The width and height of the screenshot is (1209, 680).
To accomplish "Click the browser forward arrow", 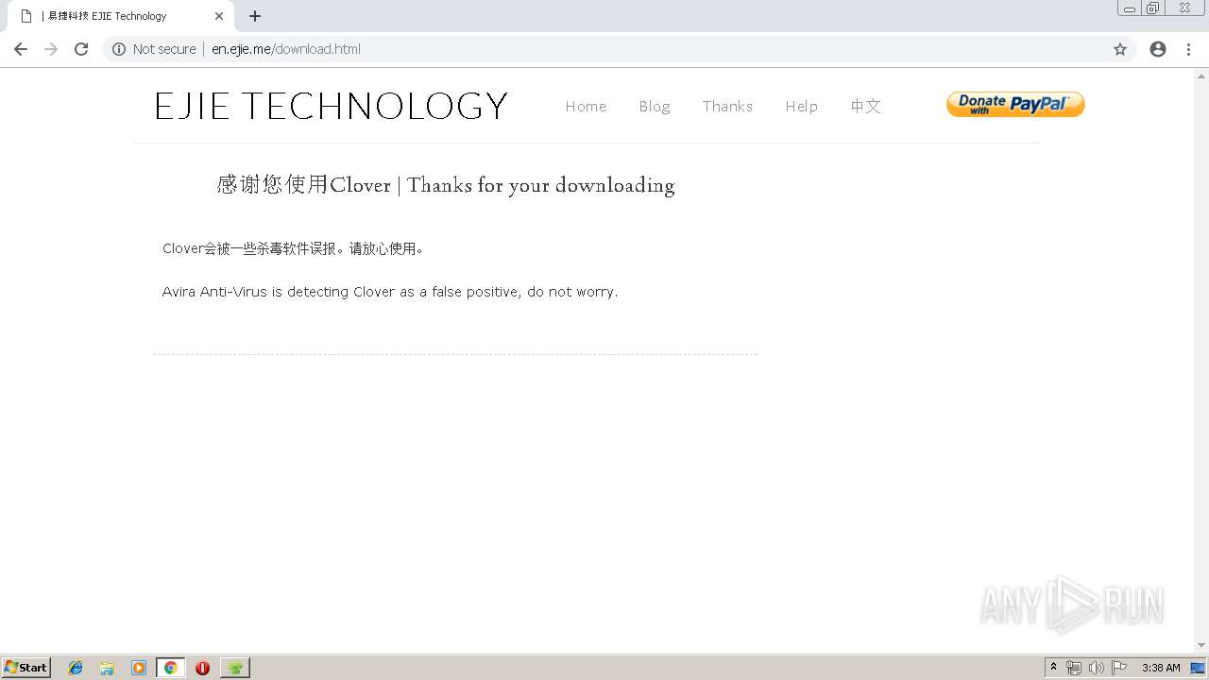I will click(51, 49).
